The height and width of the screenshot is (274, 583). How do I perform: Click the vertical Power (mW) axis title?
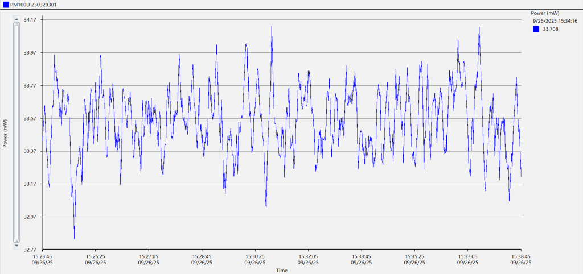[x=5, y=134]
